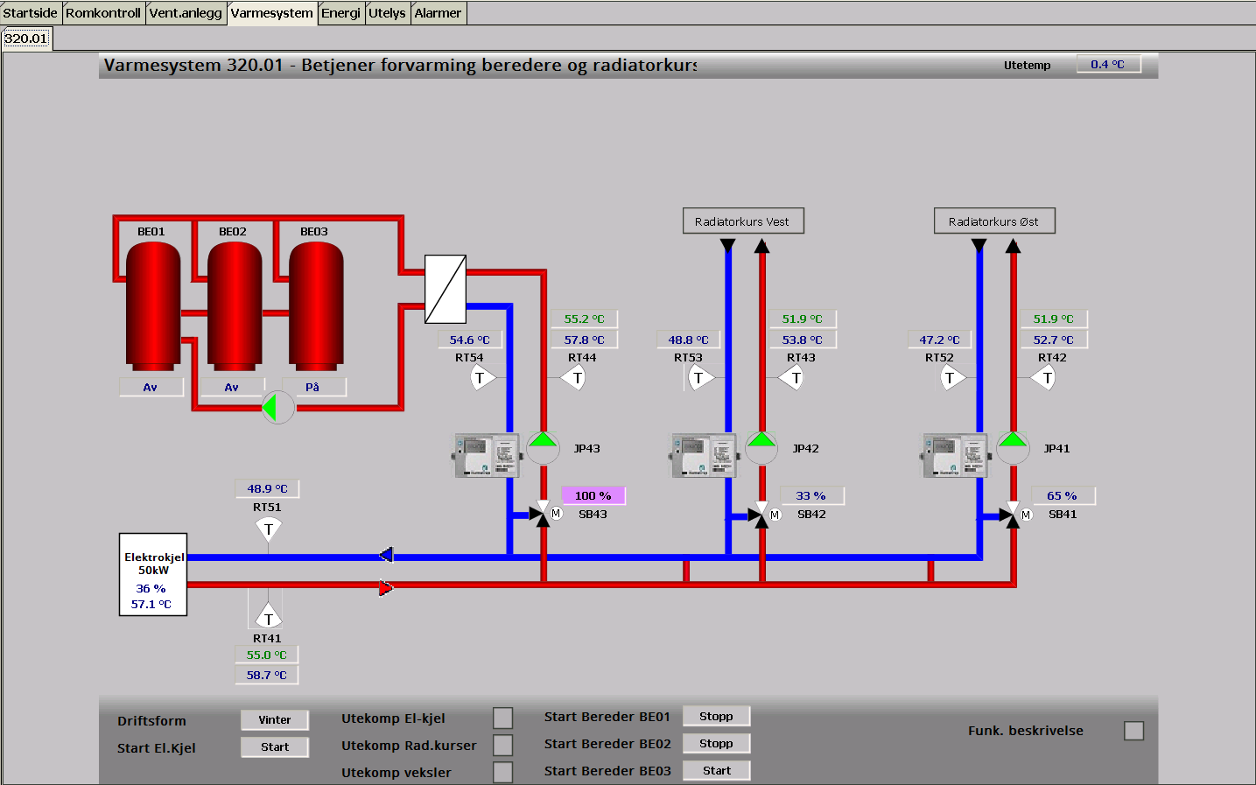Click the RT44 reading 57.8 °C
Screen dimensions: 1256x785
coord(585,340)
